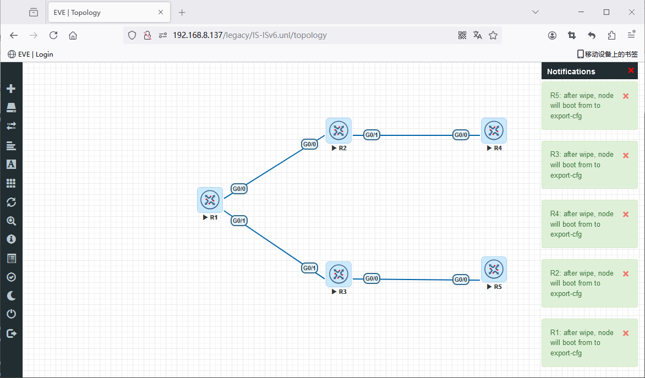Select router node R1 on topology
This screenshot has width=645, height=378.
(210, 200)
